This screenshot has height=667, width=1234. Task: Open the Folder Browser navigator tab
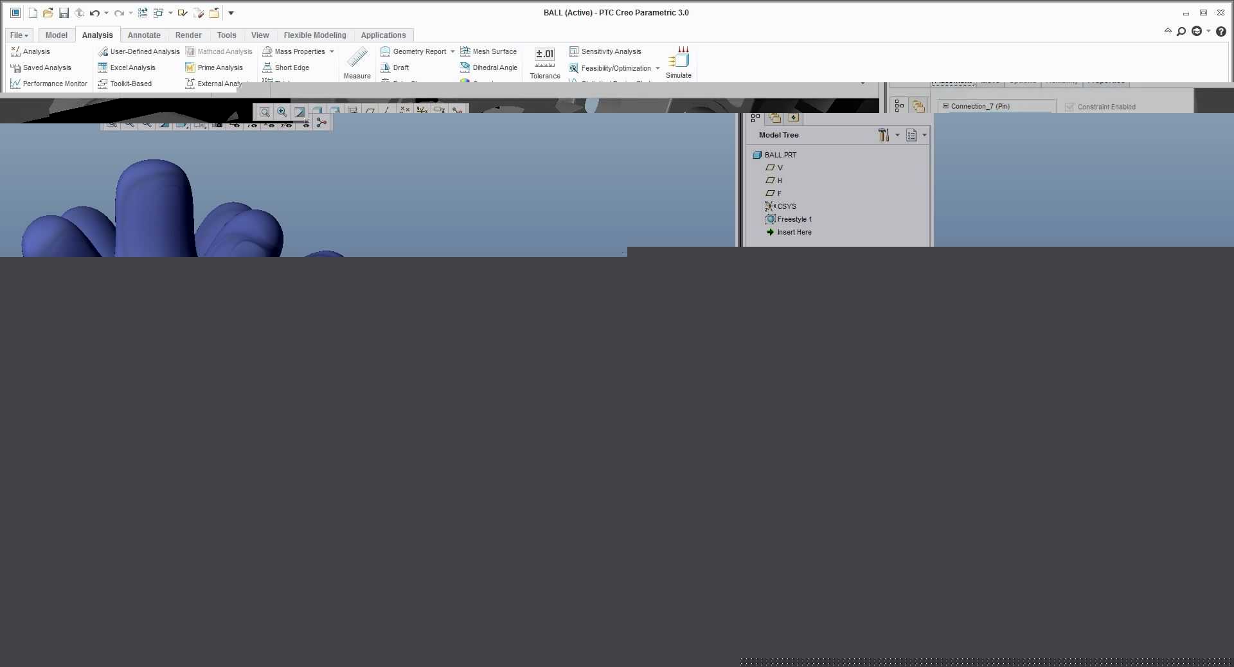point(775,118)
